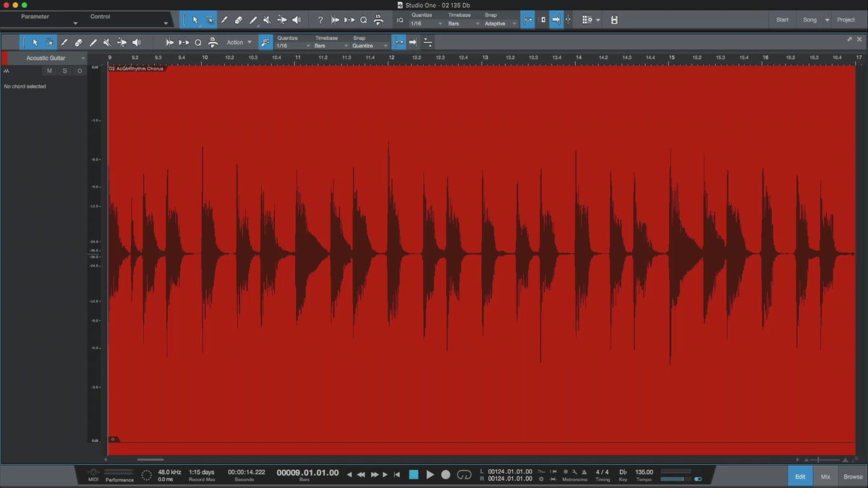Adjust the zoom slider below the waveform
Image resolution: width=868 pixels, height=488 pixels.
pyautogui.click(x=820, y=460)
